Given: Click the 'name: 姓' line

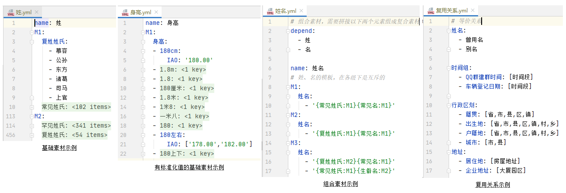Looking at the screenshot, I should coord(48,23).
